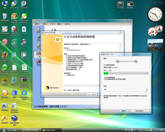Open the Recycle Bin desktop icon

click(5, 17)
